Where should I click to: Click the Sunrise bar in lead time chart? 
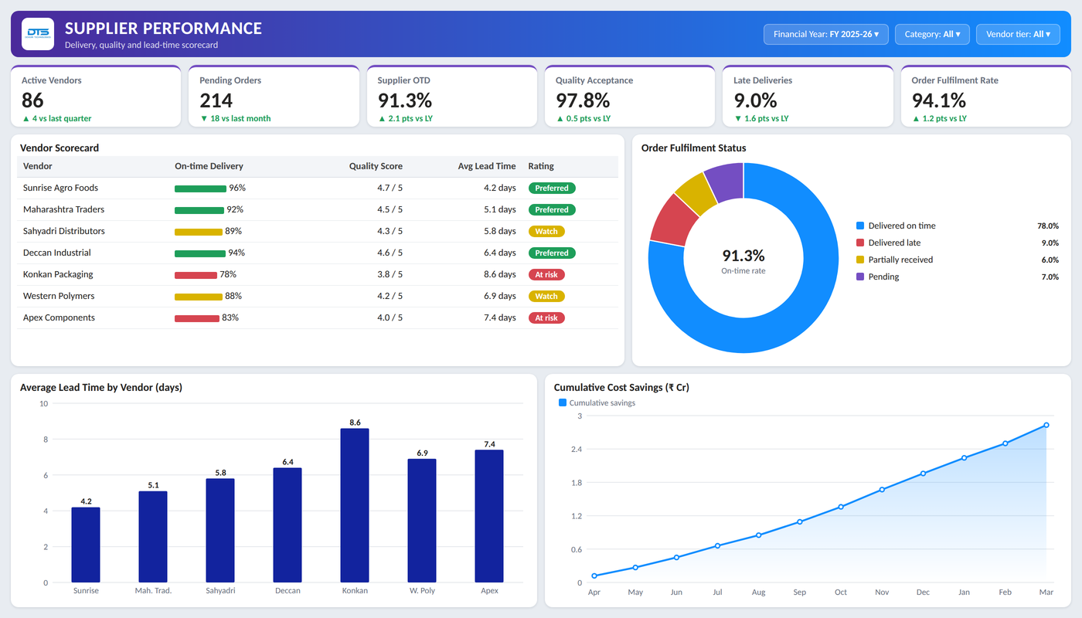pyautogui.click(x=86, y=545)
